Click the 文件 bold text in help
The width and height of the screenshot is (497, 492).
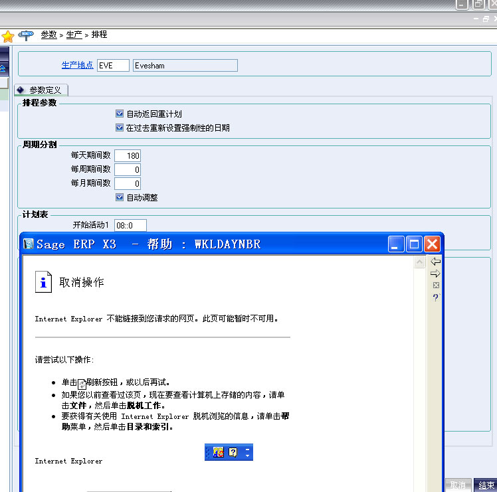78,406
